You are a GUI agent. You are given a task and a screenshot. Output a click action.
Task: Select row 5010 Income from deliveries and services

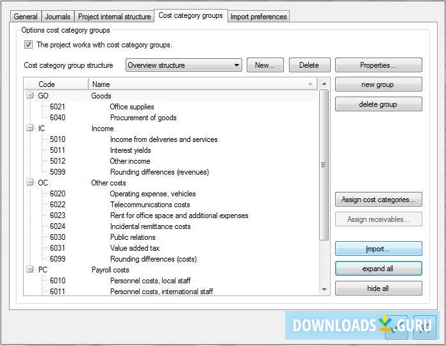170,139
